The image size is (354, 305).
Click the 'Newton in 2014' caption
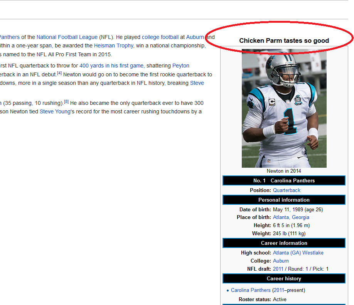pos(284,171)
